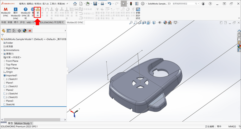Open the 檔案(F) File menu
Viewport: 241px width, 129px height.
22,4
